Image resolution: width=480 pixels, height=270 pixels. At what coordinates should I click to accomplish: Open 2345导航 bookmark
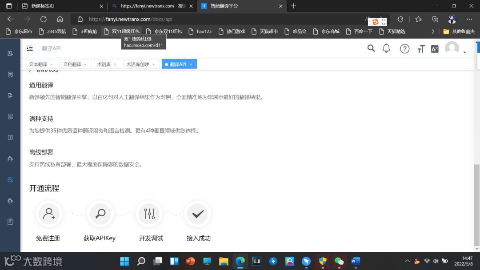(x=52, y=31)
